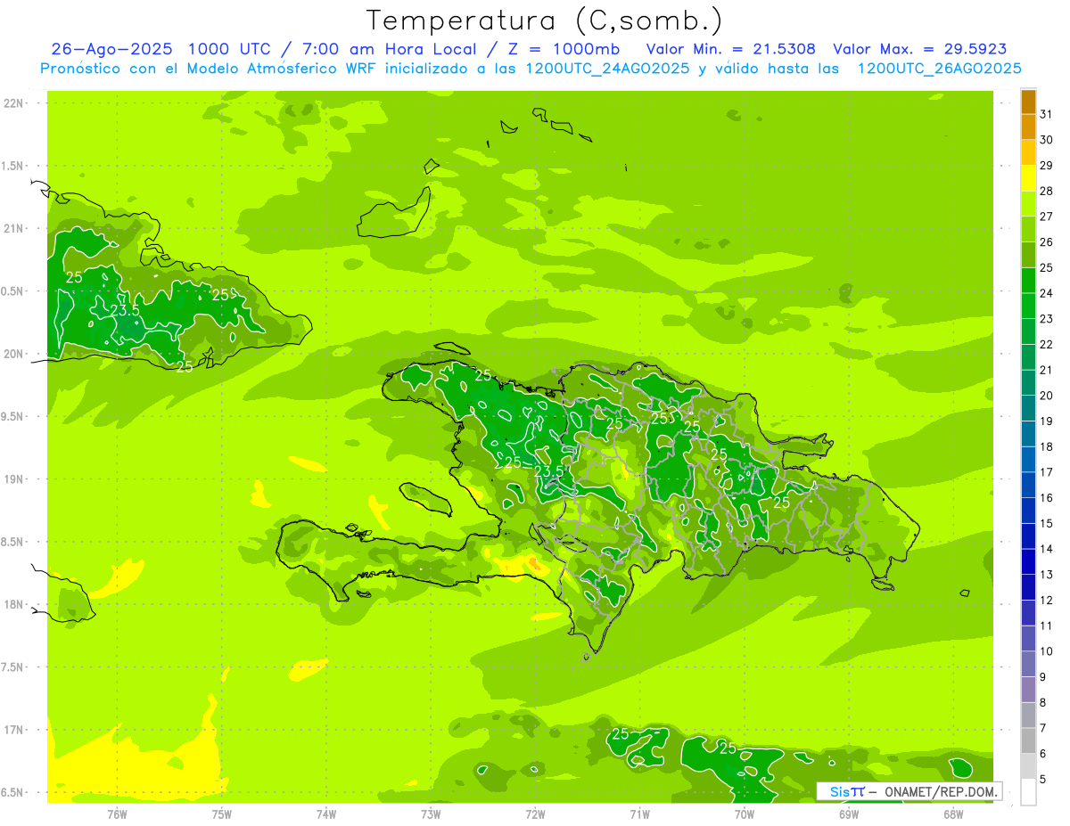Click the "72W" longitude label
Screen dimensions: 1070x826
pos(535,814)
